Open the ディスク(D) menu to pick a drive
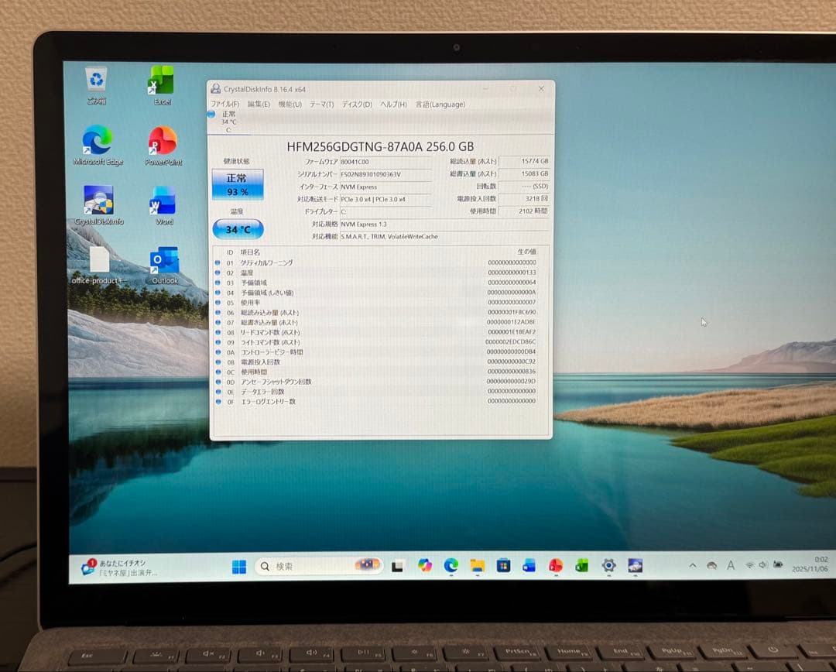The image size is (836, 672). [352, 104]
